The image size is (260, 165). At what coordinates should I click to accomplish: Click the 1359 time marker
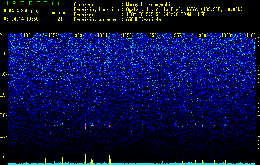coord(226,35)
